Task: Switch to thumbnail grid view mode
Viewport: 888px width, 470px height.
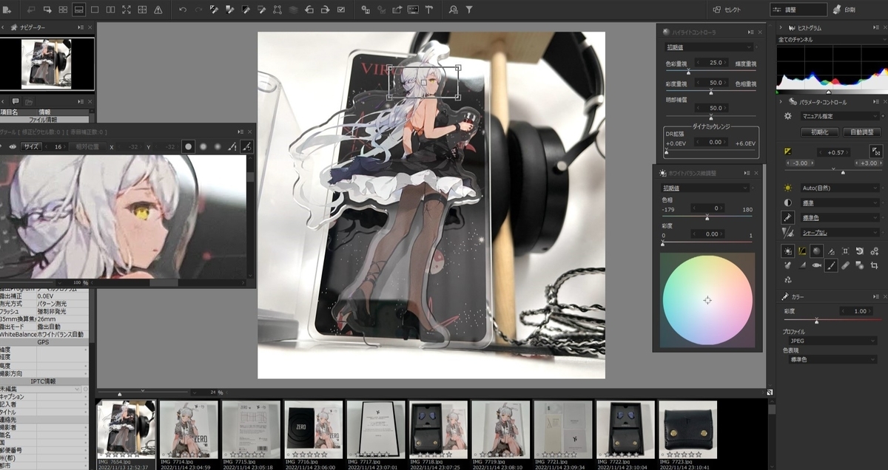Action: point(63,10)
